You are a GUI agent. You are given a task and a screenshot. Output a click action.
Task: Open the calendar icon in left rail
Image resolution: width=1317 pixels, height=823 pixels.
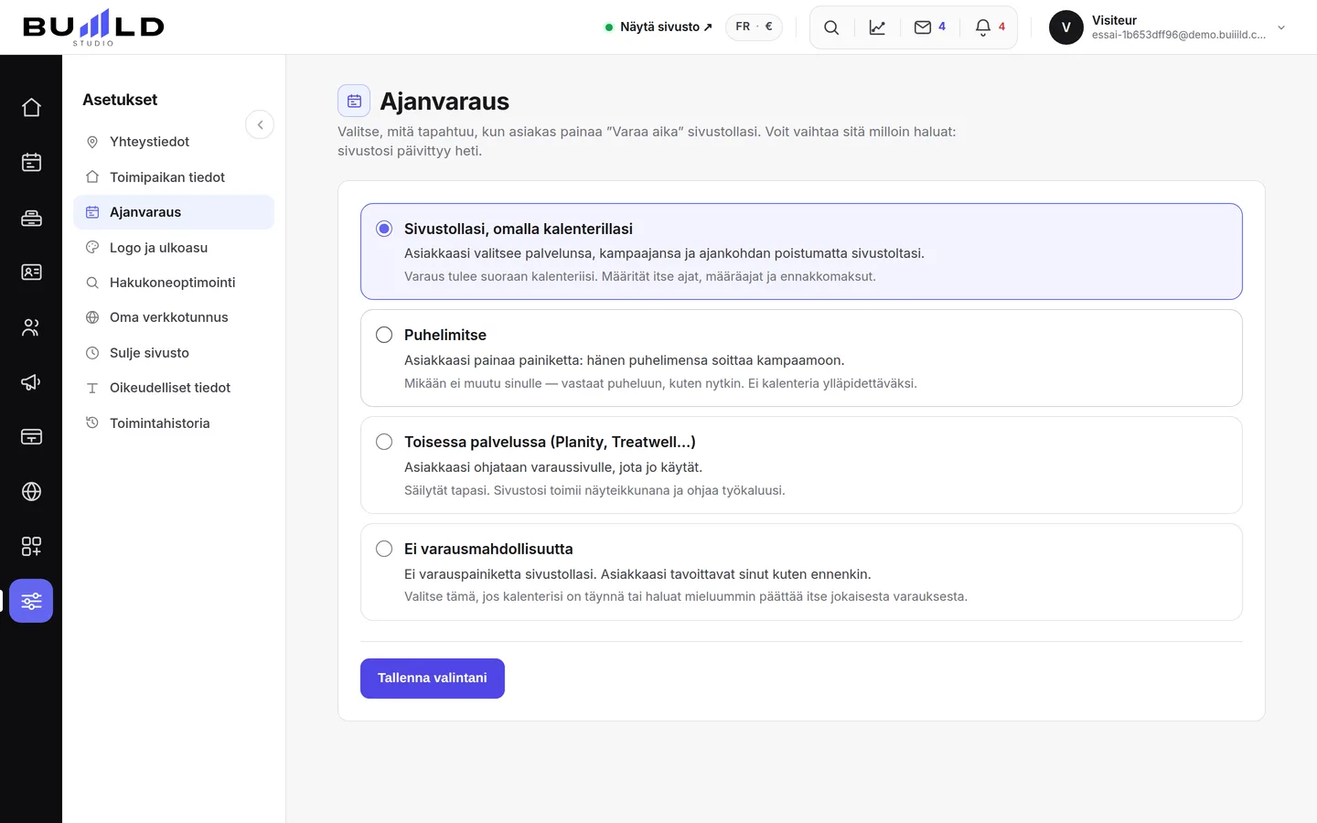click(31, 163)
